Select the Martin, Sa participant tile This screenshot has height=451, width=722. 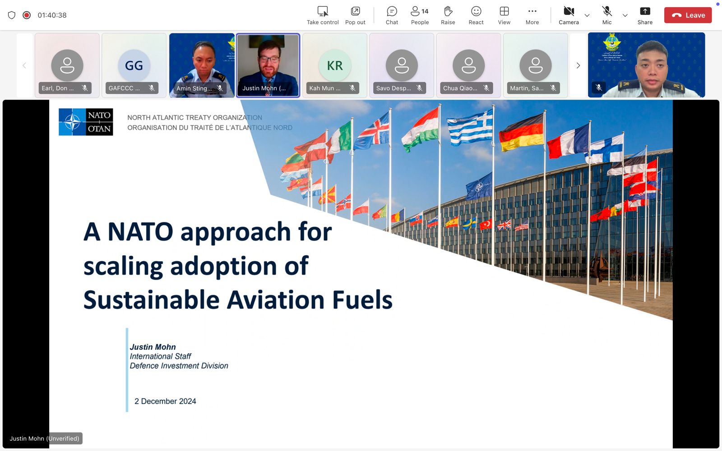point(535,65)
